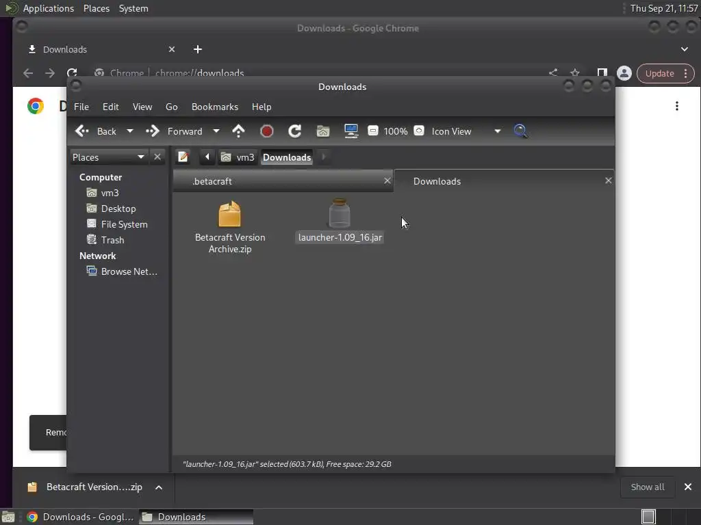Open the Computer toolbar icon

click(x=351, y=131)
